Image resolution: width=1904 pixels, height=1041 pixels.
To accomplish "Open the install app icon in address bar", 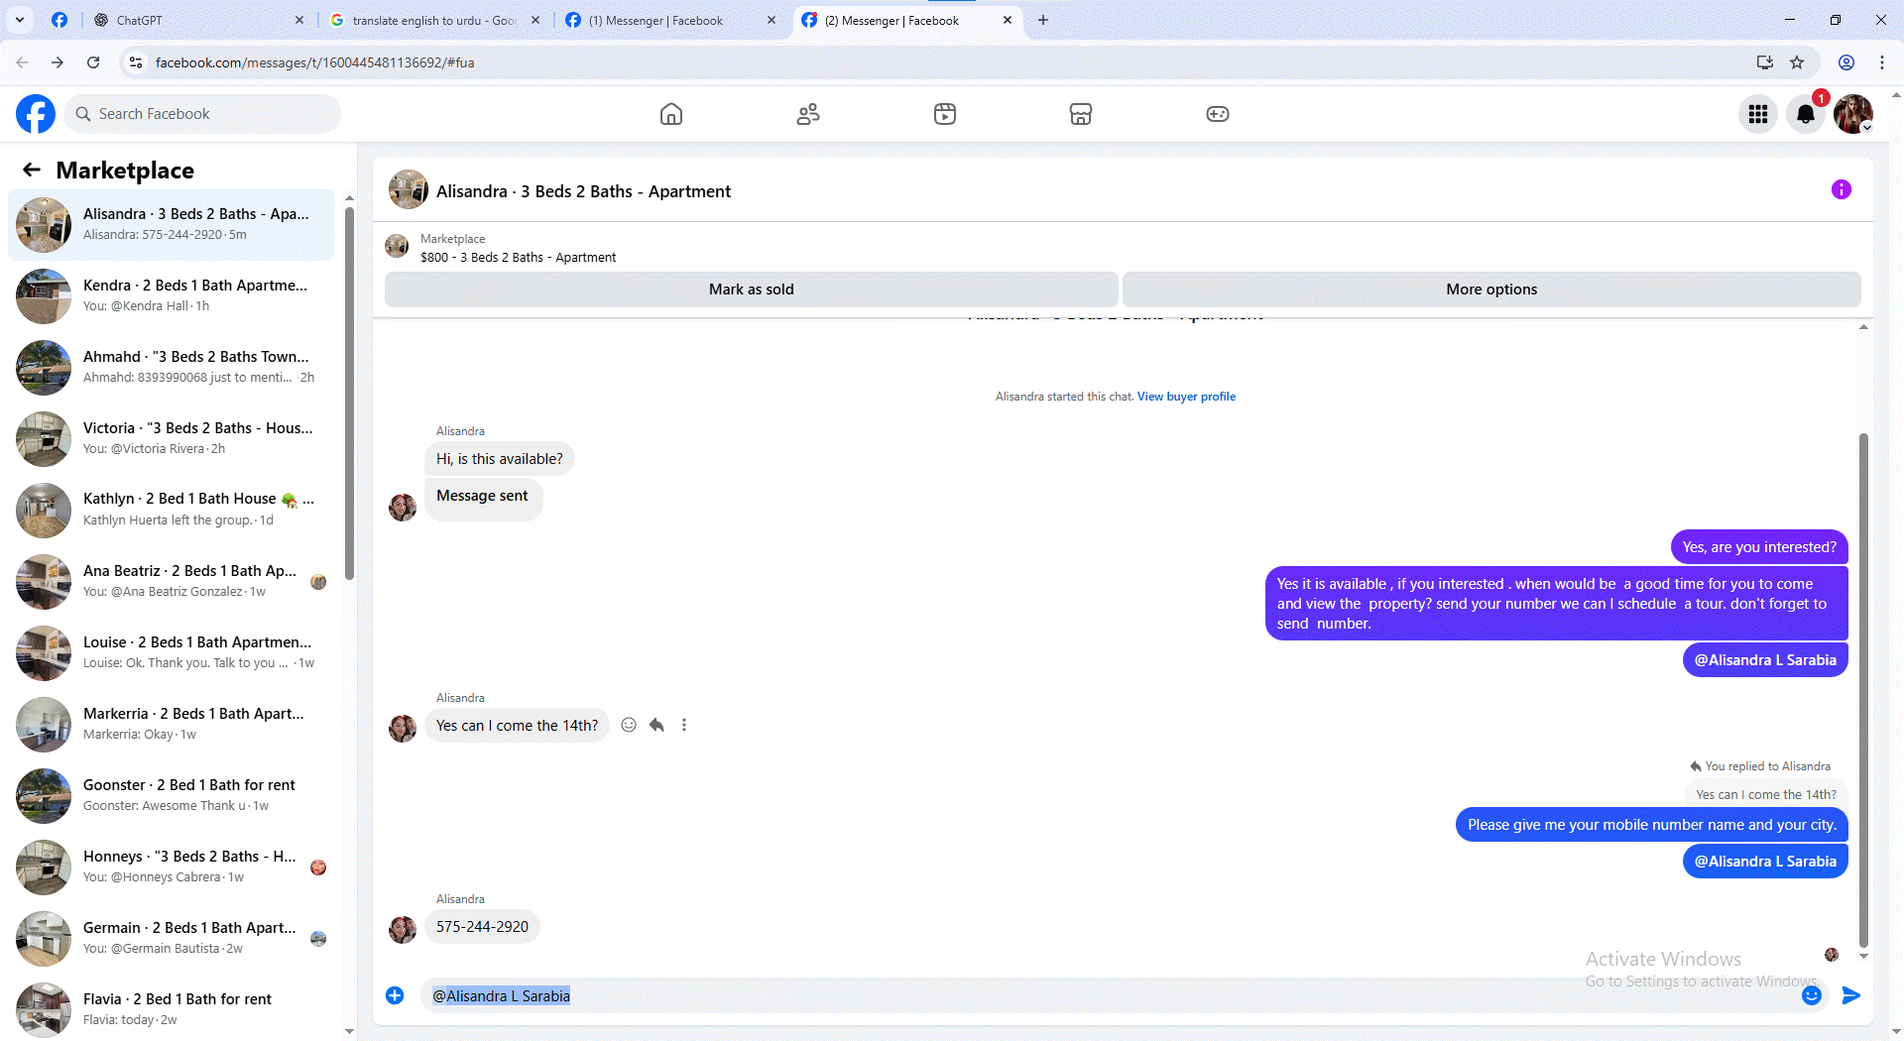I will click(1765, 62).
